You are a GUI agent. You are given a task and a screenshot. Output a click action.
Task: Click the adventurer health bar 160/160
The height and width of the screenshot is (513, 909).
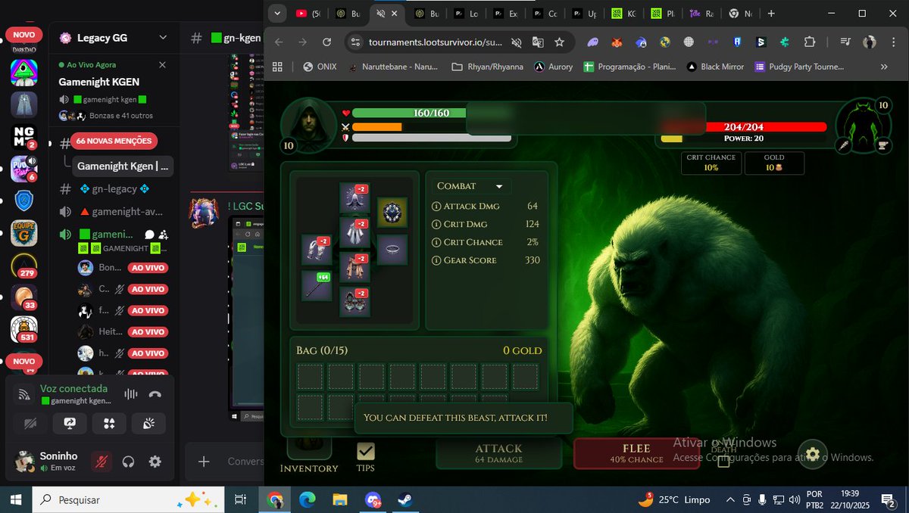coord(431,113)
